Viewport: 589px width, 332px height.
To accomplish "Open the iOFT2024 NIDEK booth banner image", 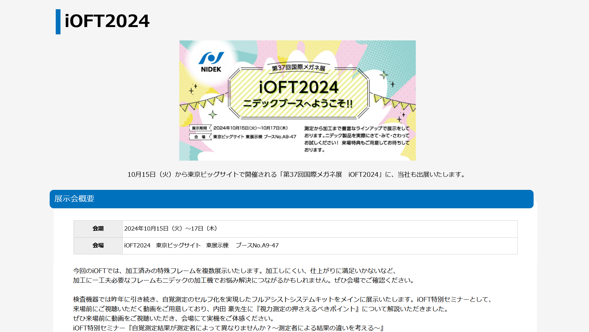I will point(297,100).
